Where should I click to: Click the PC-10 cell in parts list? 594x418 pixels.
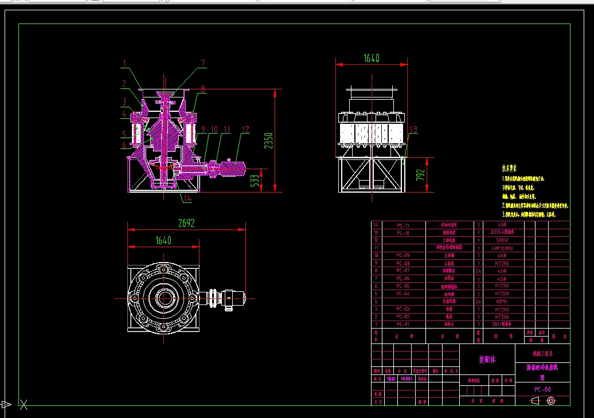coord(402,233)
